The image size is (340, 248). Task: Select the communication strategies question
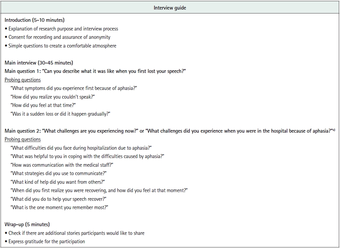click(x=59, y=173)
